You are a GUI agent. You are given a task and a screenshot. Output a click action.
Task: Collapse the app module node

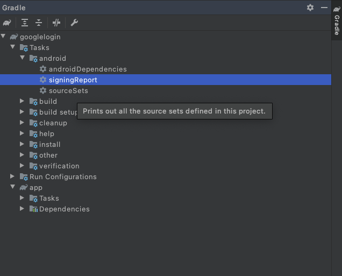pyautogui.click(x=13, y=187)
